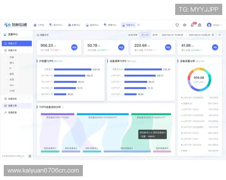Select the 近1小时 time range option

145,35
